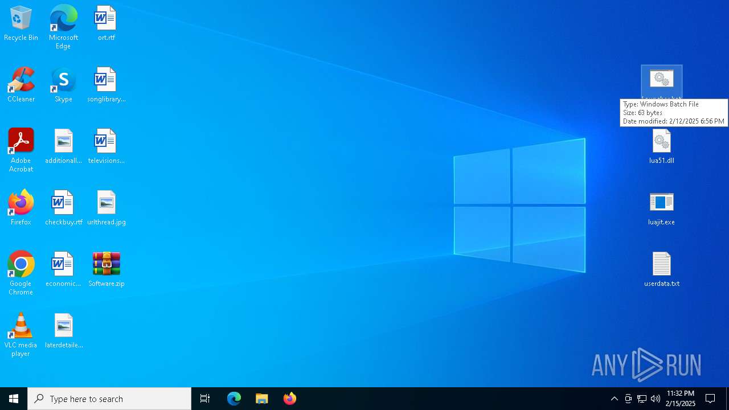729x410 pixels.
Task: Expand the hidden system tray icons
Action: pos(615,399)
